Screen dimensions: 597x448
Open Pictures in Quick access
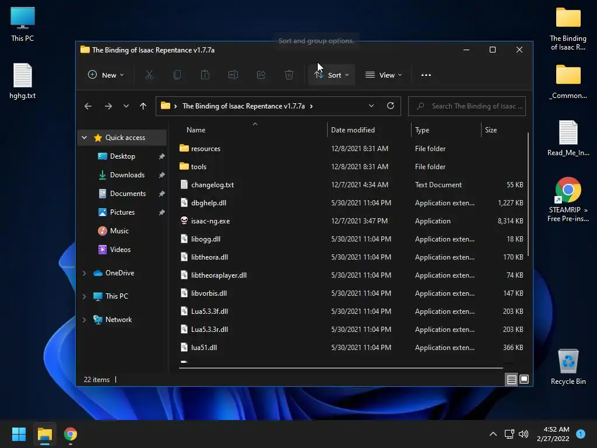pyautogui.click(x=122, y=212)
